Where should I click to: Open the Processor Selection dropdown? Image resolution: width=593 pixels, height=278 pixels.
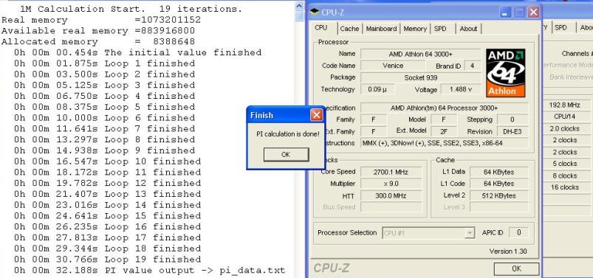428,233
